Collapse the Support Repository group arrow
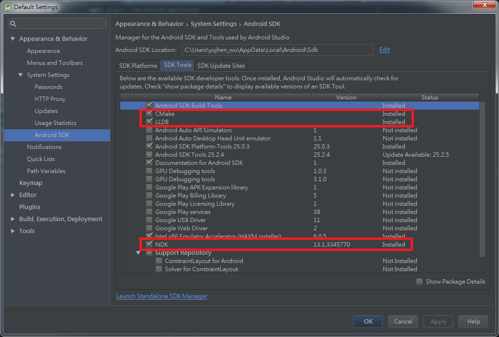The image size is (499, 337). pos(138,253)
